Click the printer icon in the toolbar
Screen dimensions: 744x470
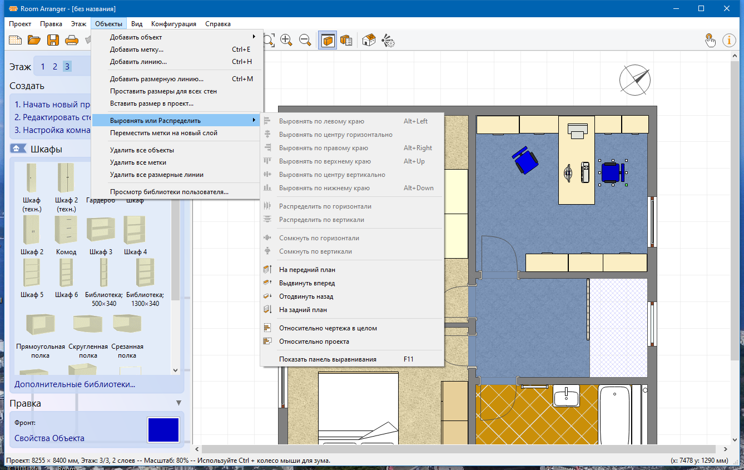coord(71,40)
